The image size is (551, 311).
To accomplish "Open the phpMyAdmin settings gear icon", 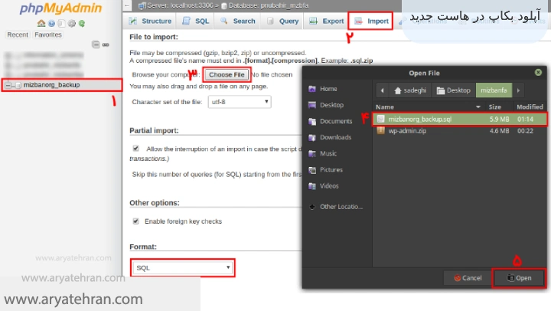I will [x=70, y=23].
